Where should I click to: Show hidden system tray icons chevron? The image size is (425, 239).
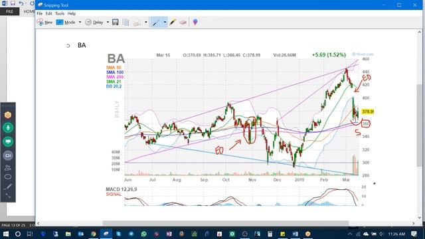[x=350, y=234]
